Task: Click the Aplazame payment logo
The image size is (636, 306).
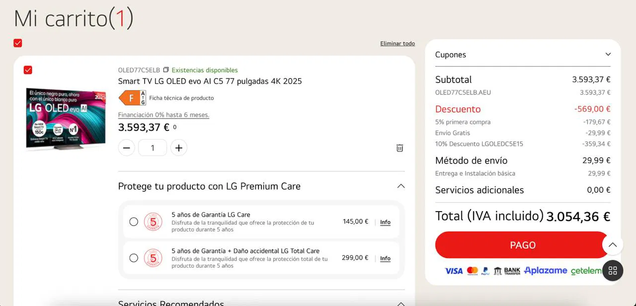Action: pyautogui.click(x=545, y=271)
